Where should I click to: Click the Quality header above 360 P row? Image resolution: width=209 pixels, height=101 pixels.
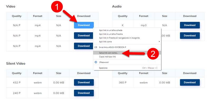pos(123,73)
